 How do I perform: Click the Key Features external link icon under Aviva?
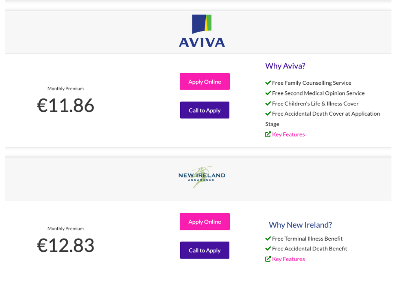[x=267, y=134]
